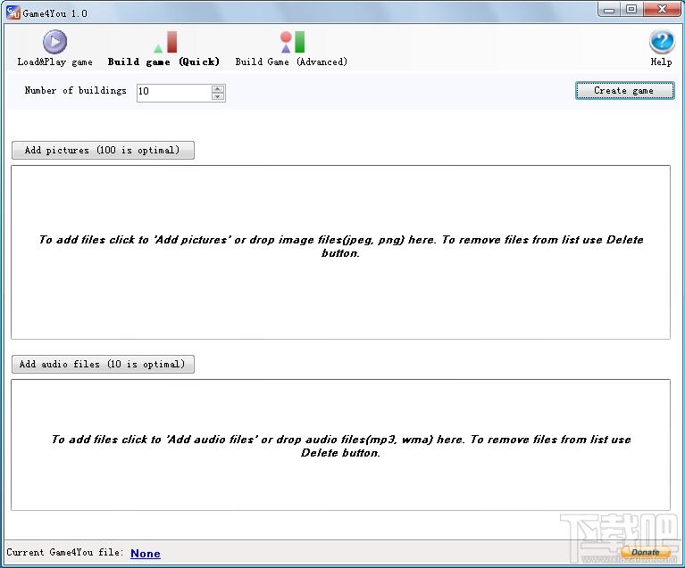This screenshot has height=568, width=685.
Task: Click Add pictures (100 is optimal) button
Action: pyautogui.click(x=103, y=150)
